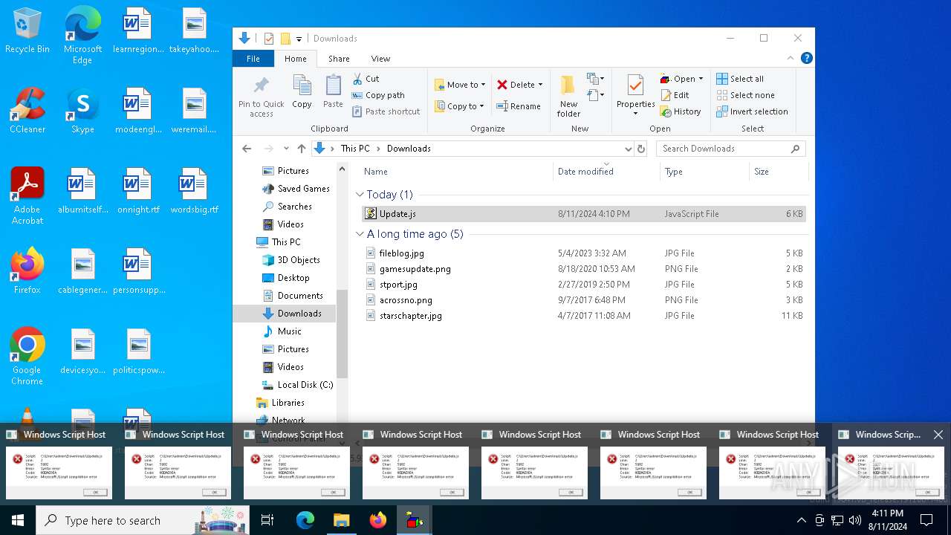The height and width of the screenshot is (535, 951).
Task: Go up one folder level arrow
Action: (x=301, y=149)
